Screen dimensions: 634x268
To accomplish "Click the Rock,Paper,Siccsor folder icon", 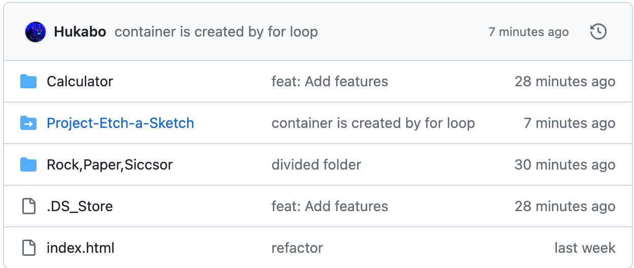I will [28, 164].
